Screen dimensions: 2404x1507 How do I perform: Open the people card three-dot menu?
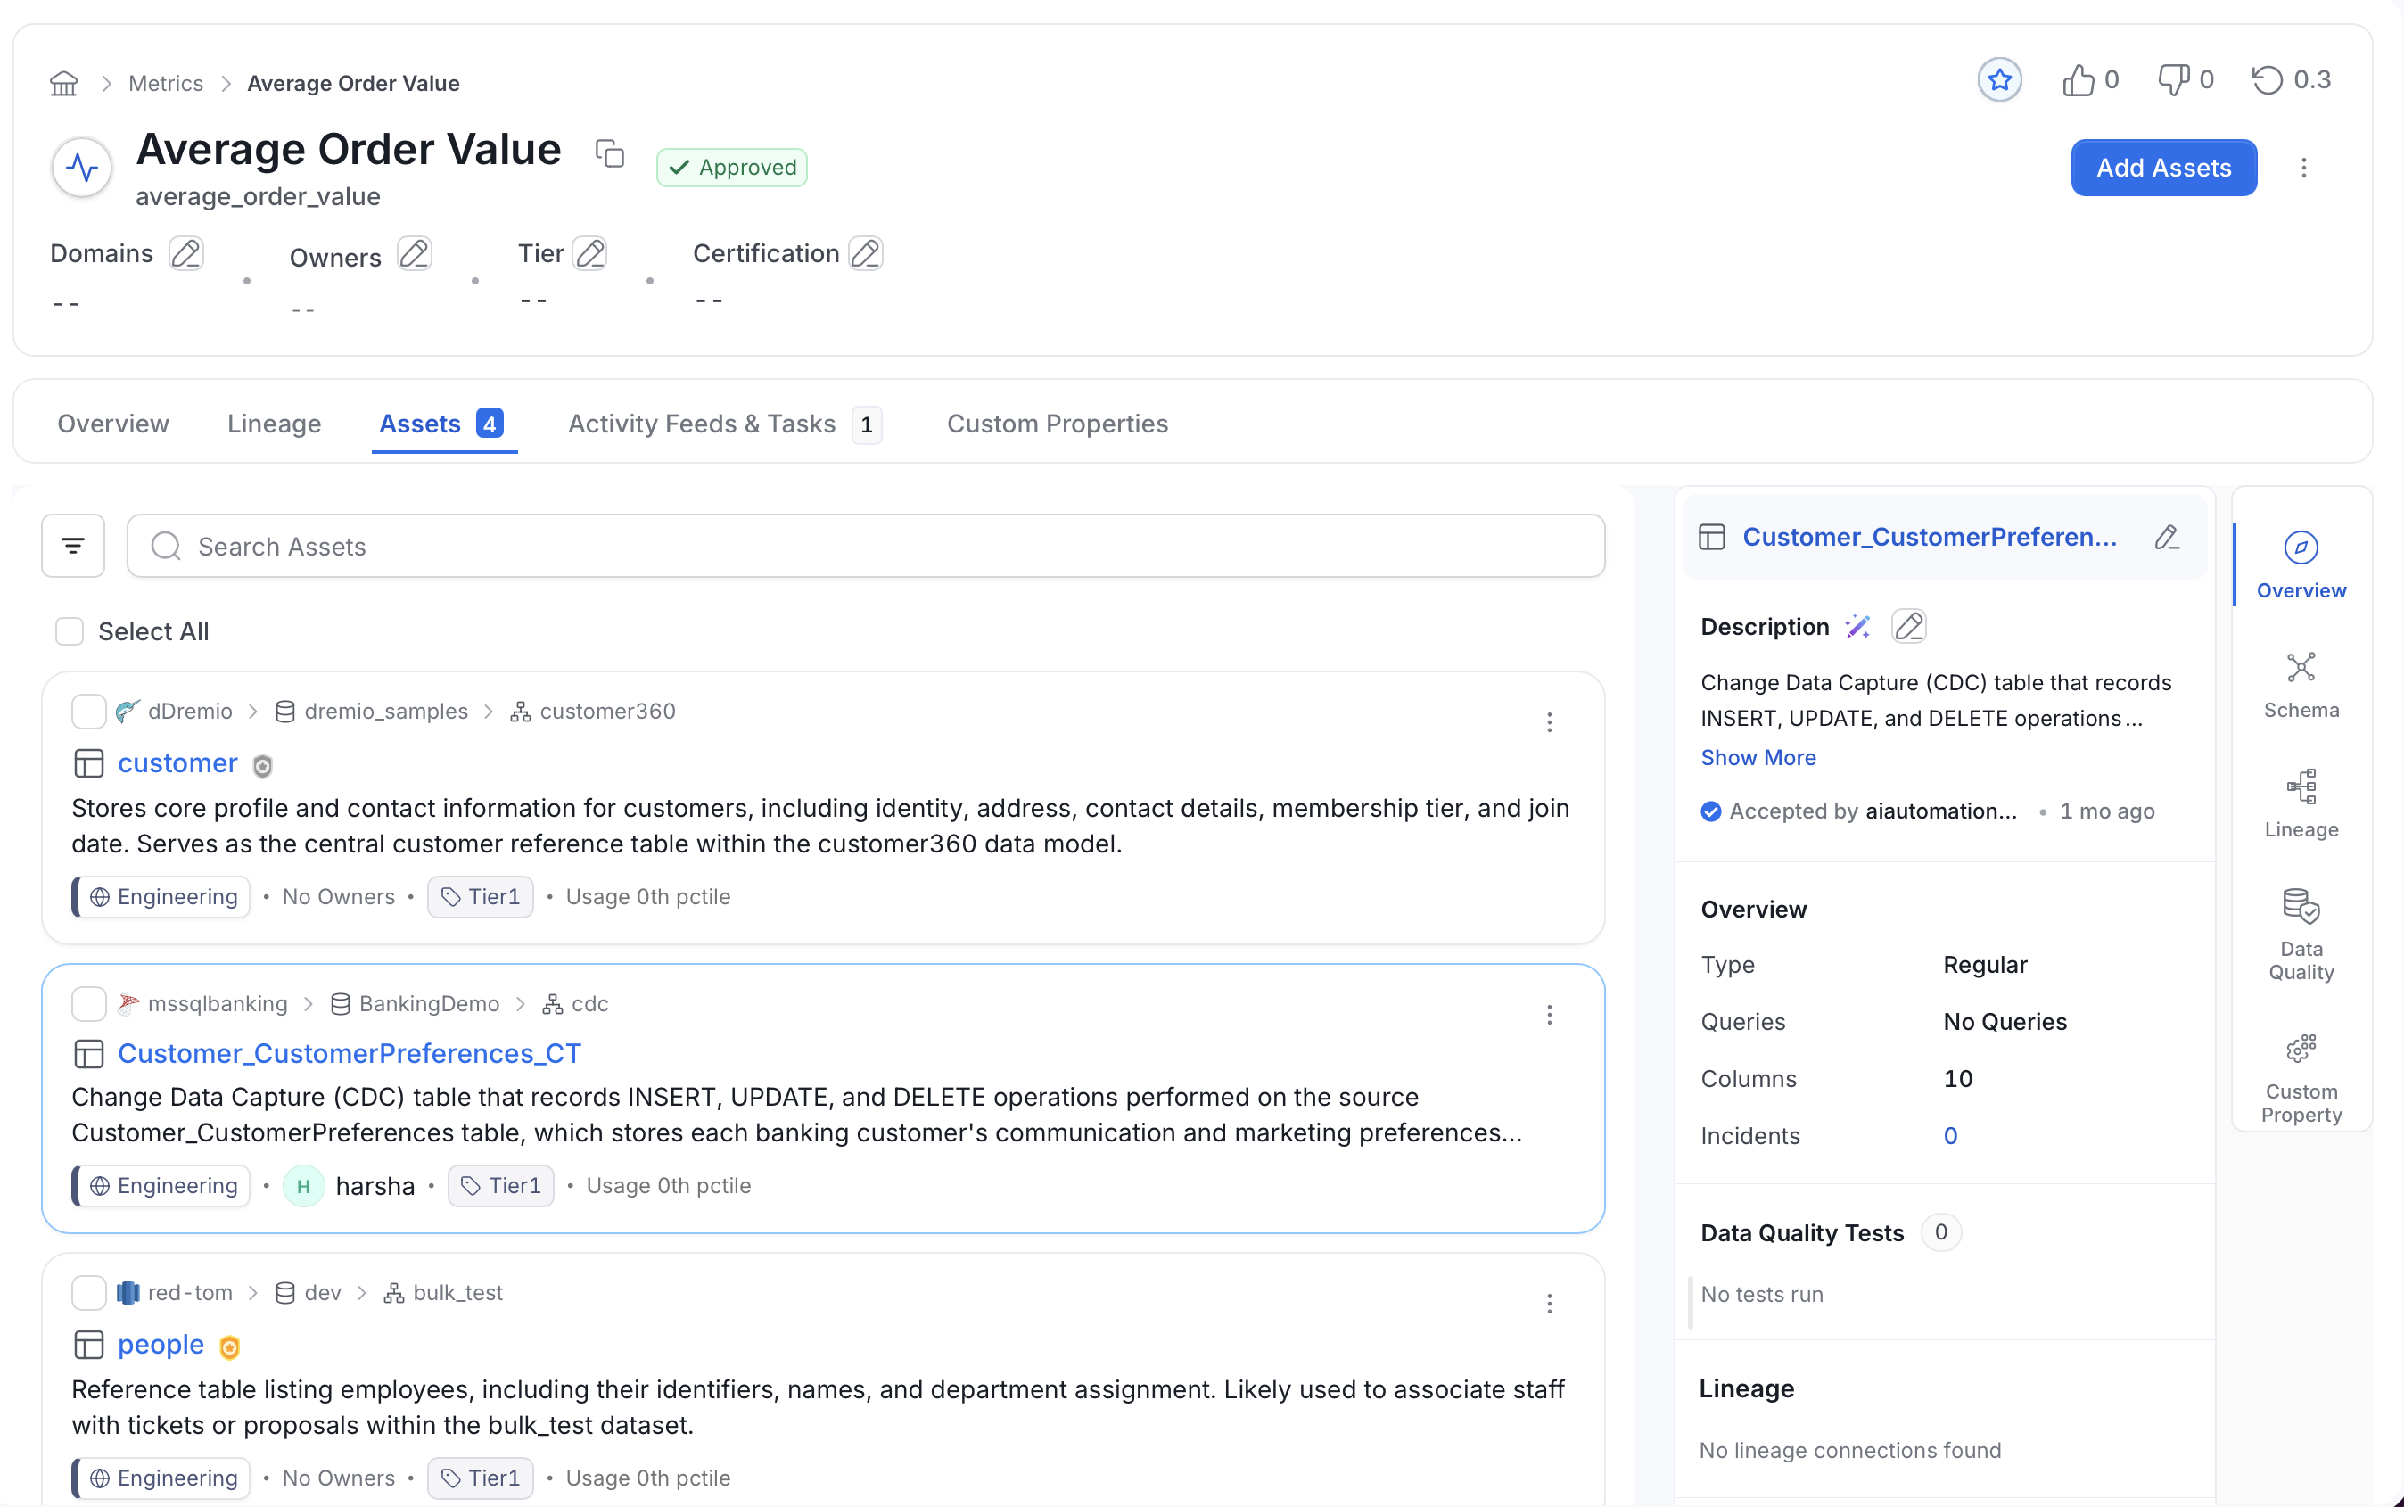coord(1549,1304)
